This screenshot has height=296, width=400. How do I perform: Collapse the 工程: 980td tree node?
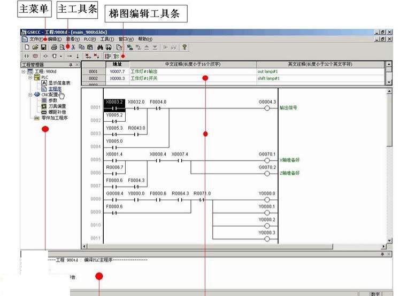click(24, 72)
